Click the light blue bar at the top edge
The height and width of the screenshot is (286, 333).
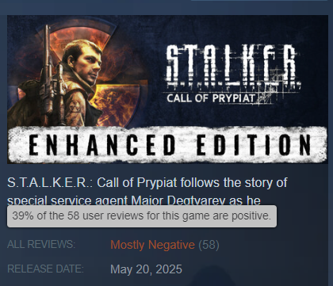(259, 1)
